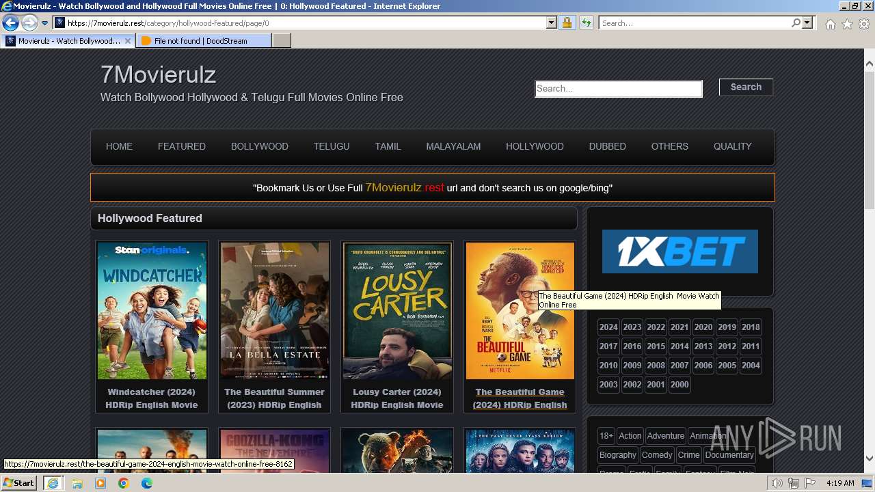Open the browser Tools gear icon
The image size is (875, 492).
864,24
